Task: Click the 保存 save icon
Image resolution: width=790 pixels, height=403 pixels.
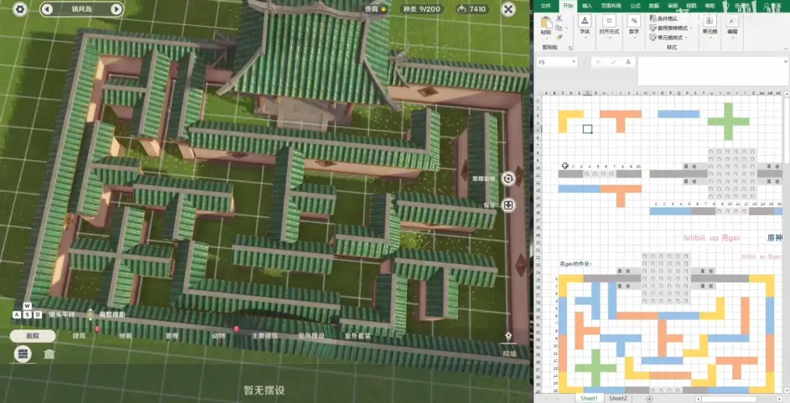Action: pos(508,204)
